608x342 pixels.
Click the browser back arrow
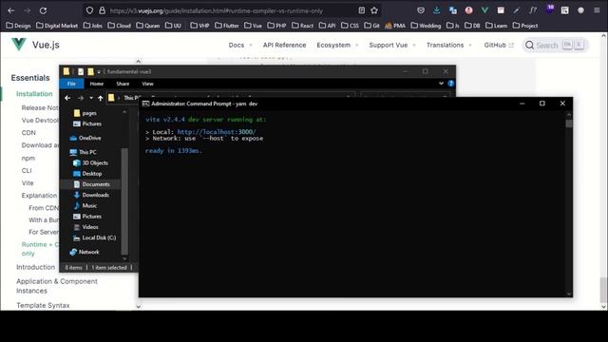tap(10, 10)
